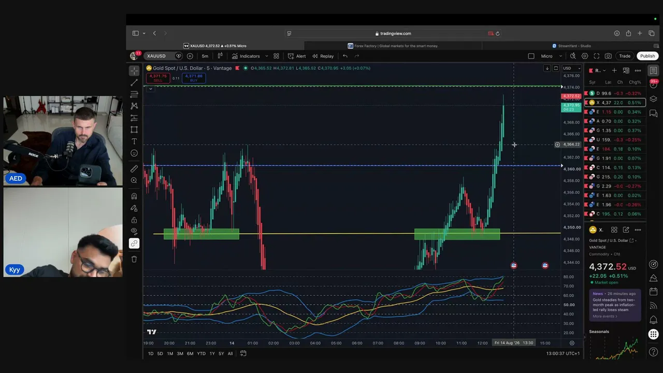Toggle stay in drawing mode
This screenshot has height=373, width=663.
(x=134, y=208)
